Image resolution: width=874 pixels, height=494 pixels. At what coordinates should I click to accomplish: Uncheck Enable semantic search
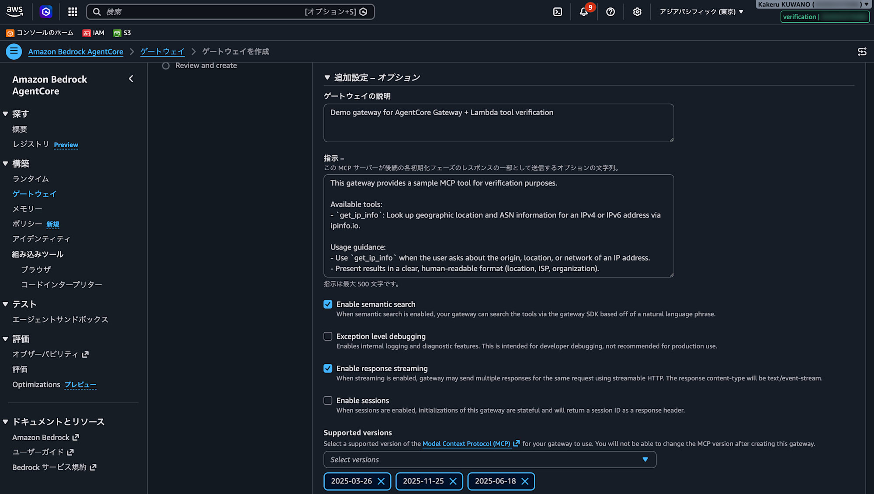pos(328,304)
